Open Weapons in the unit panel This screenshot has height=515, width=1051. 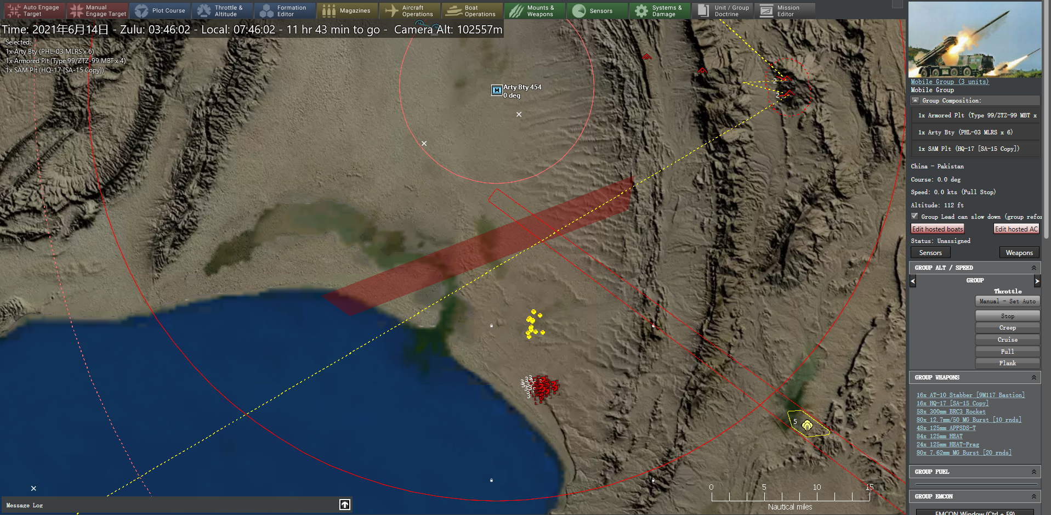(1019, 253)
